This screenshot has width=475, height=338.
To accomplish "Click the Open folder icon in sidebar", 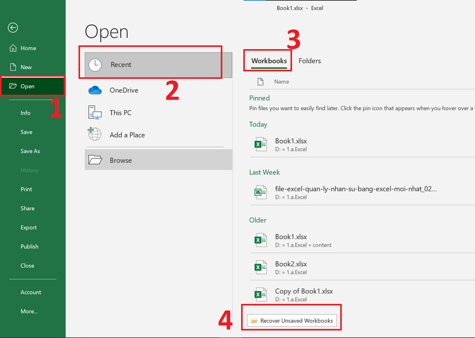I will coord(13,86).
